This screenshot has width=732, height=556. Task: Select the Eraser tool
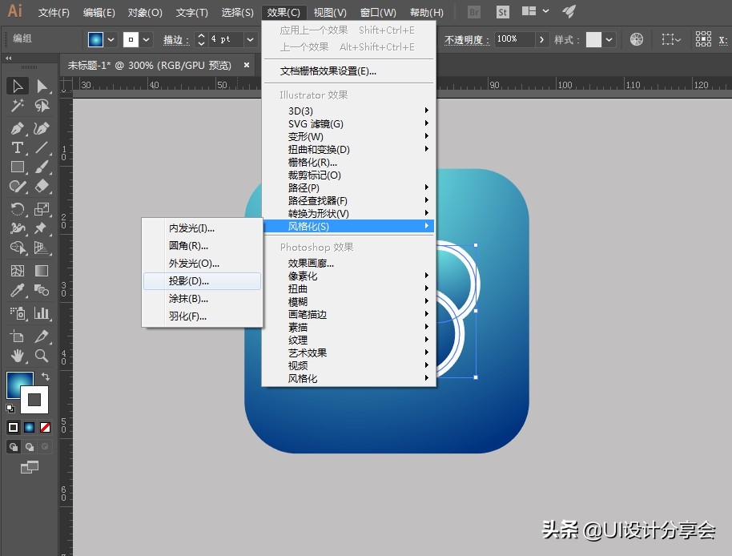point(42,187)
